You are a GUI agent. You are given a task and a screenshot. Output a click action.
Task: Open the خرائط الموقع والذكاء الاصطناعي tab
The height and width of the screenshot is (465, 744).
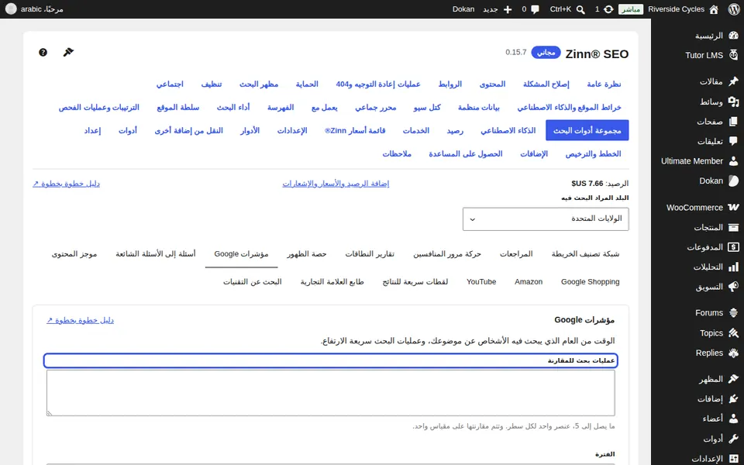click(x=569, y=107)
